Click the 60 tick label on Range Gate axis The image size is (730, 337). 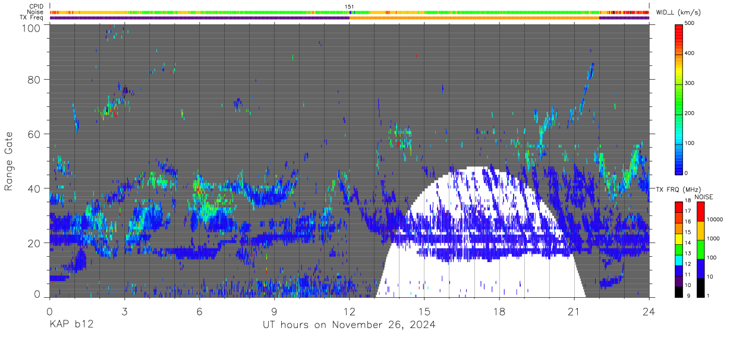(34, 134)
